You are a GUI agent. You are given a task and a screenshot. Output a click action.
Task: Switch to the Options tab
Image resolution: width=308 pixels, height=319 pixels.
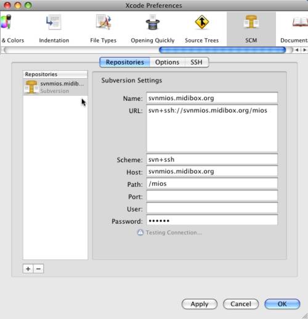[167, 62]
